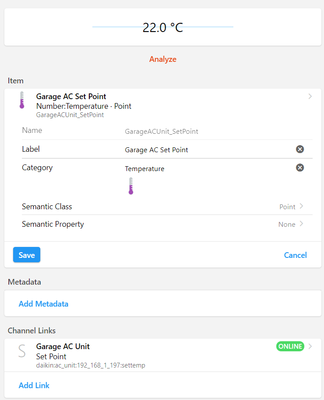Viewport: 324px width, 400px height.
Task: Click the thermometer preview under the Category field
Action: [131, 186]
